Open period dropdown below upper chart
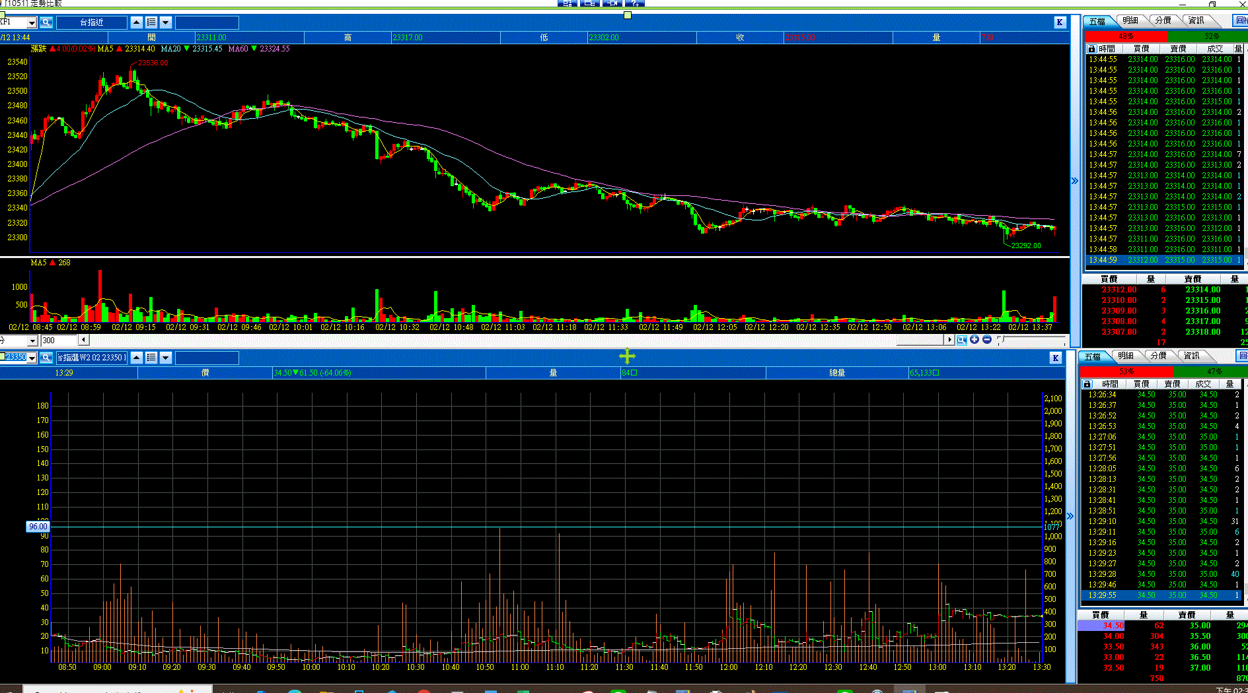1248x693 pixels. click(32, 341)
